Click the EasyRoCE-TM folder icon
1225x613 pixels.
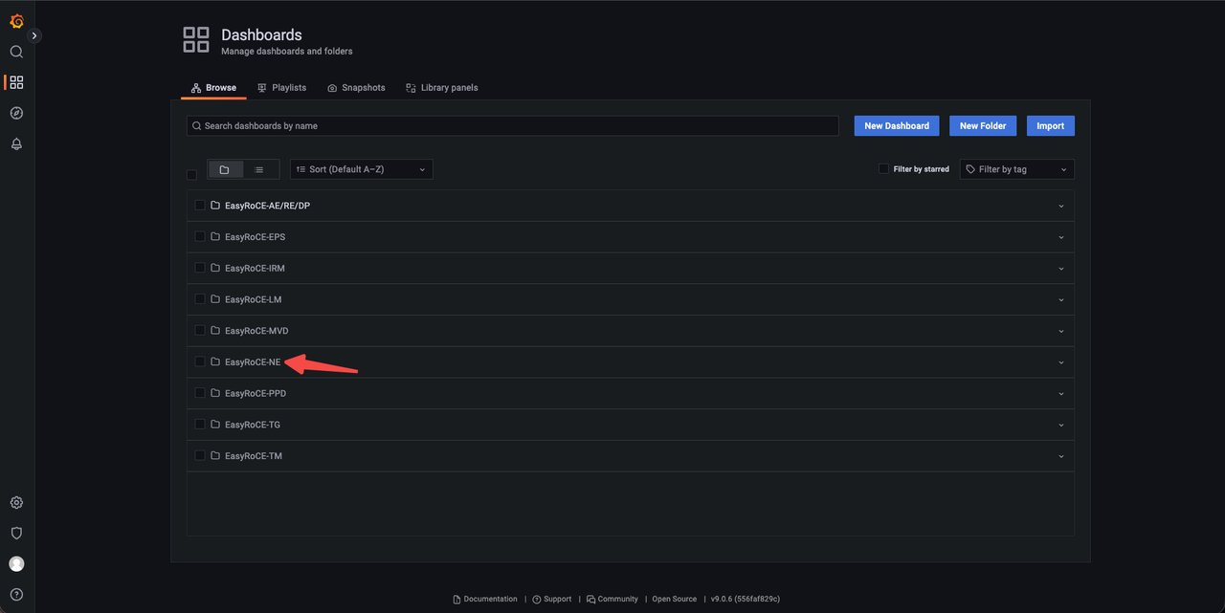point(215,456)
